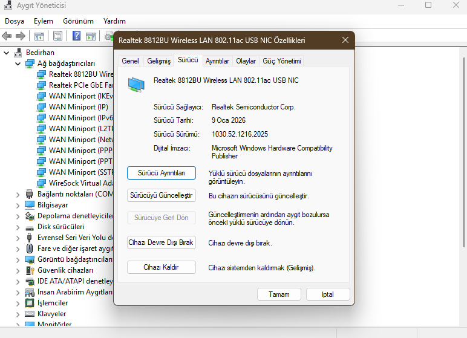Click the Bedirhan computer icon in tree

[x=18, y=53]
